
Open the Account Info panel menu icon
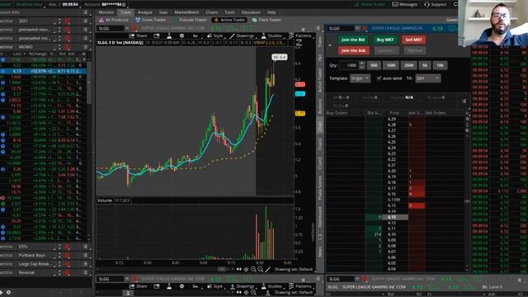[85, 12]
